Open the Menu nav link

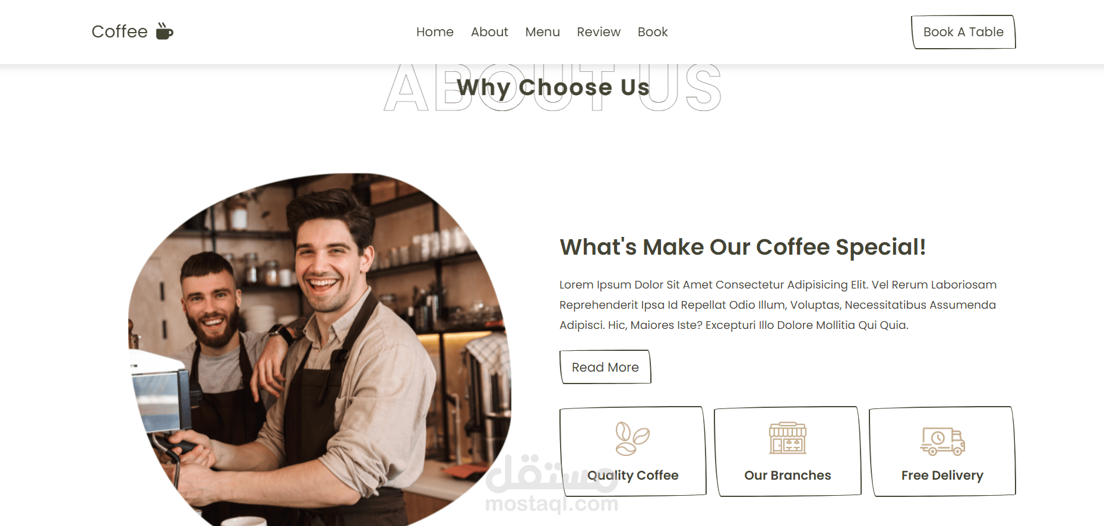(542, 32)
